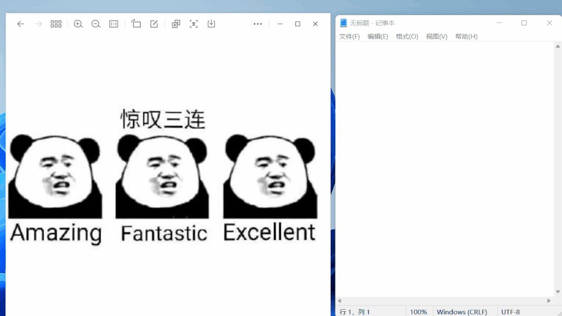Click the Windows (CRLF) status entry
562x316 pixels.
click(x=461, y=312)
